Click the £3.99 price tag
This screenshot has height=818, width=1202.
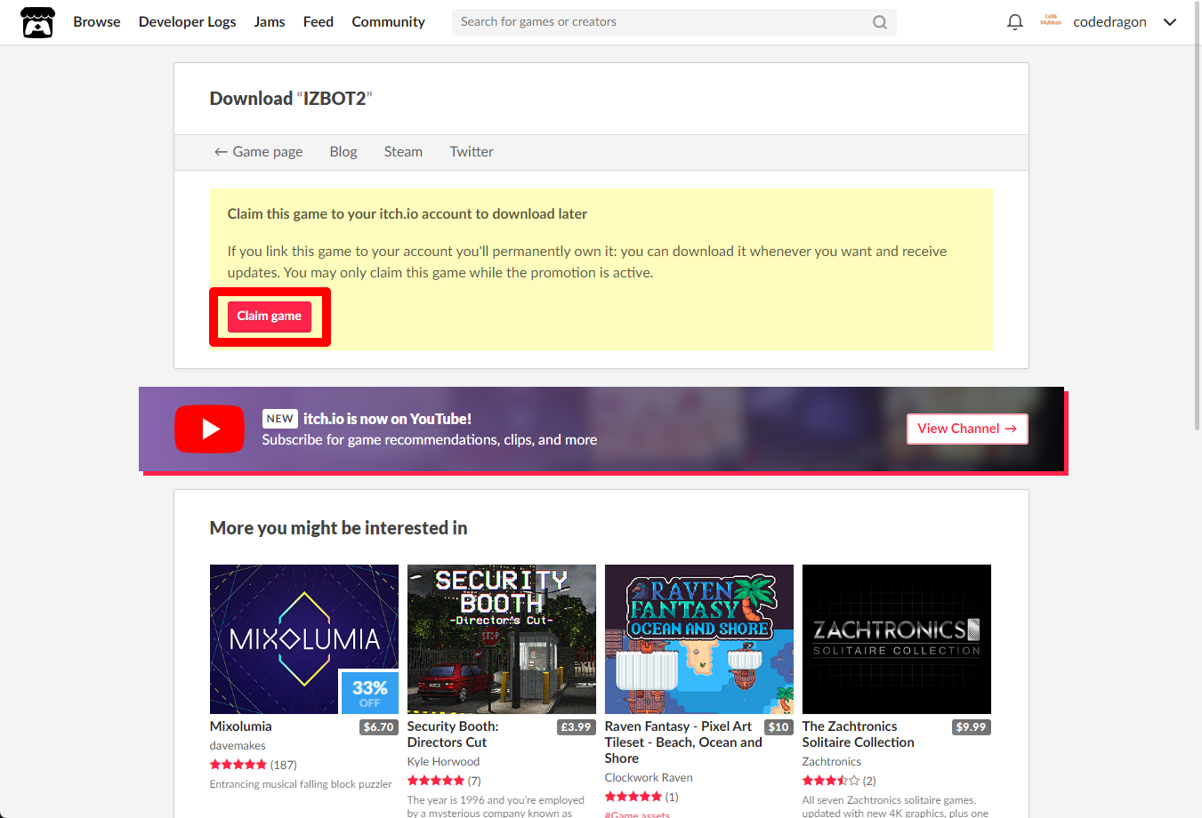[576, 727]
